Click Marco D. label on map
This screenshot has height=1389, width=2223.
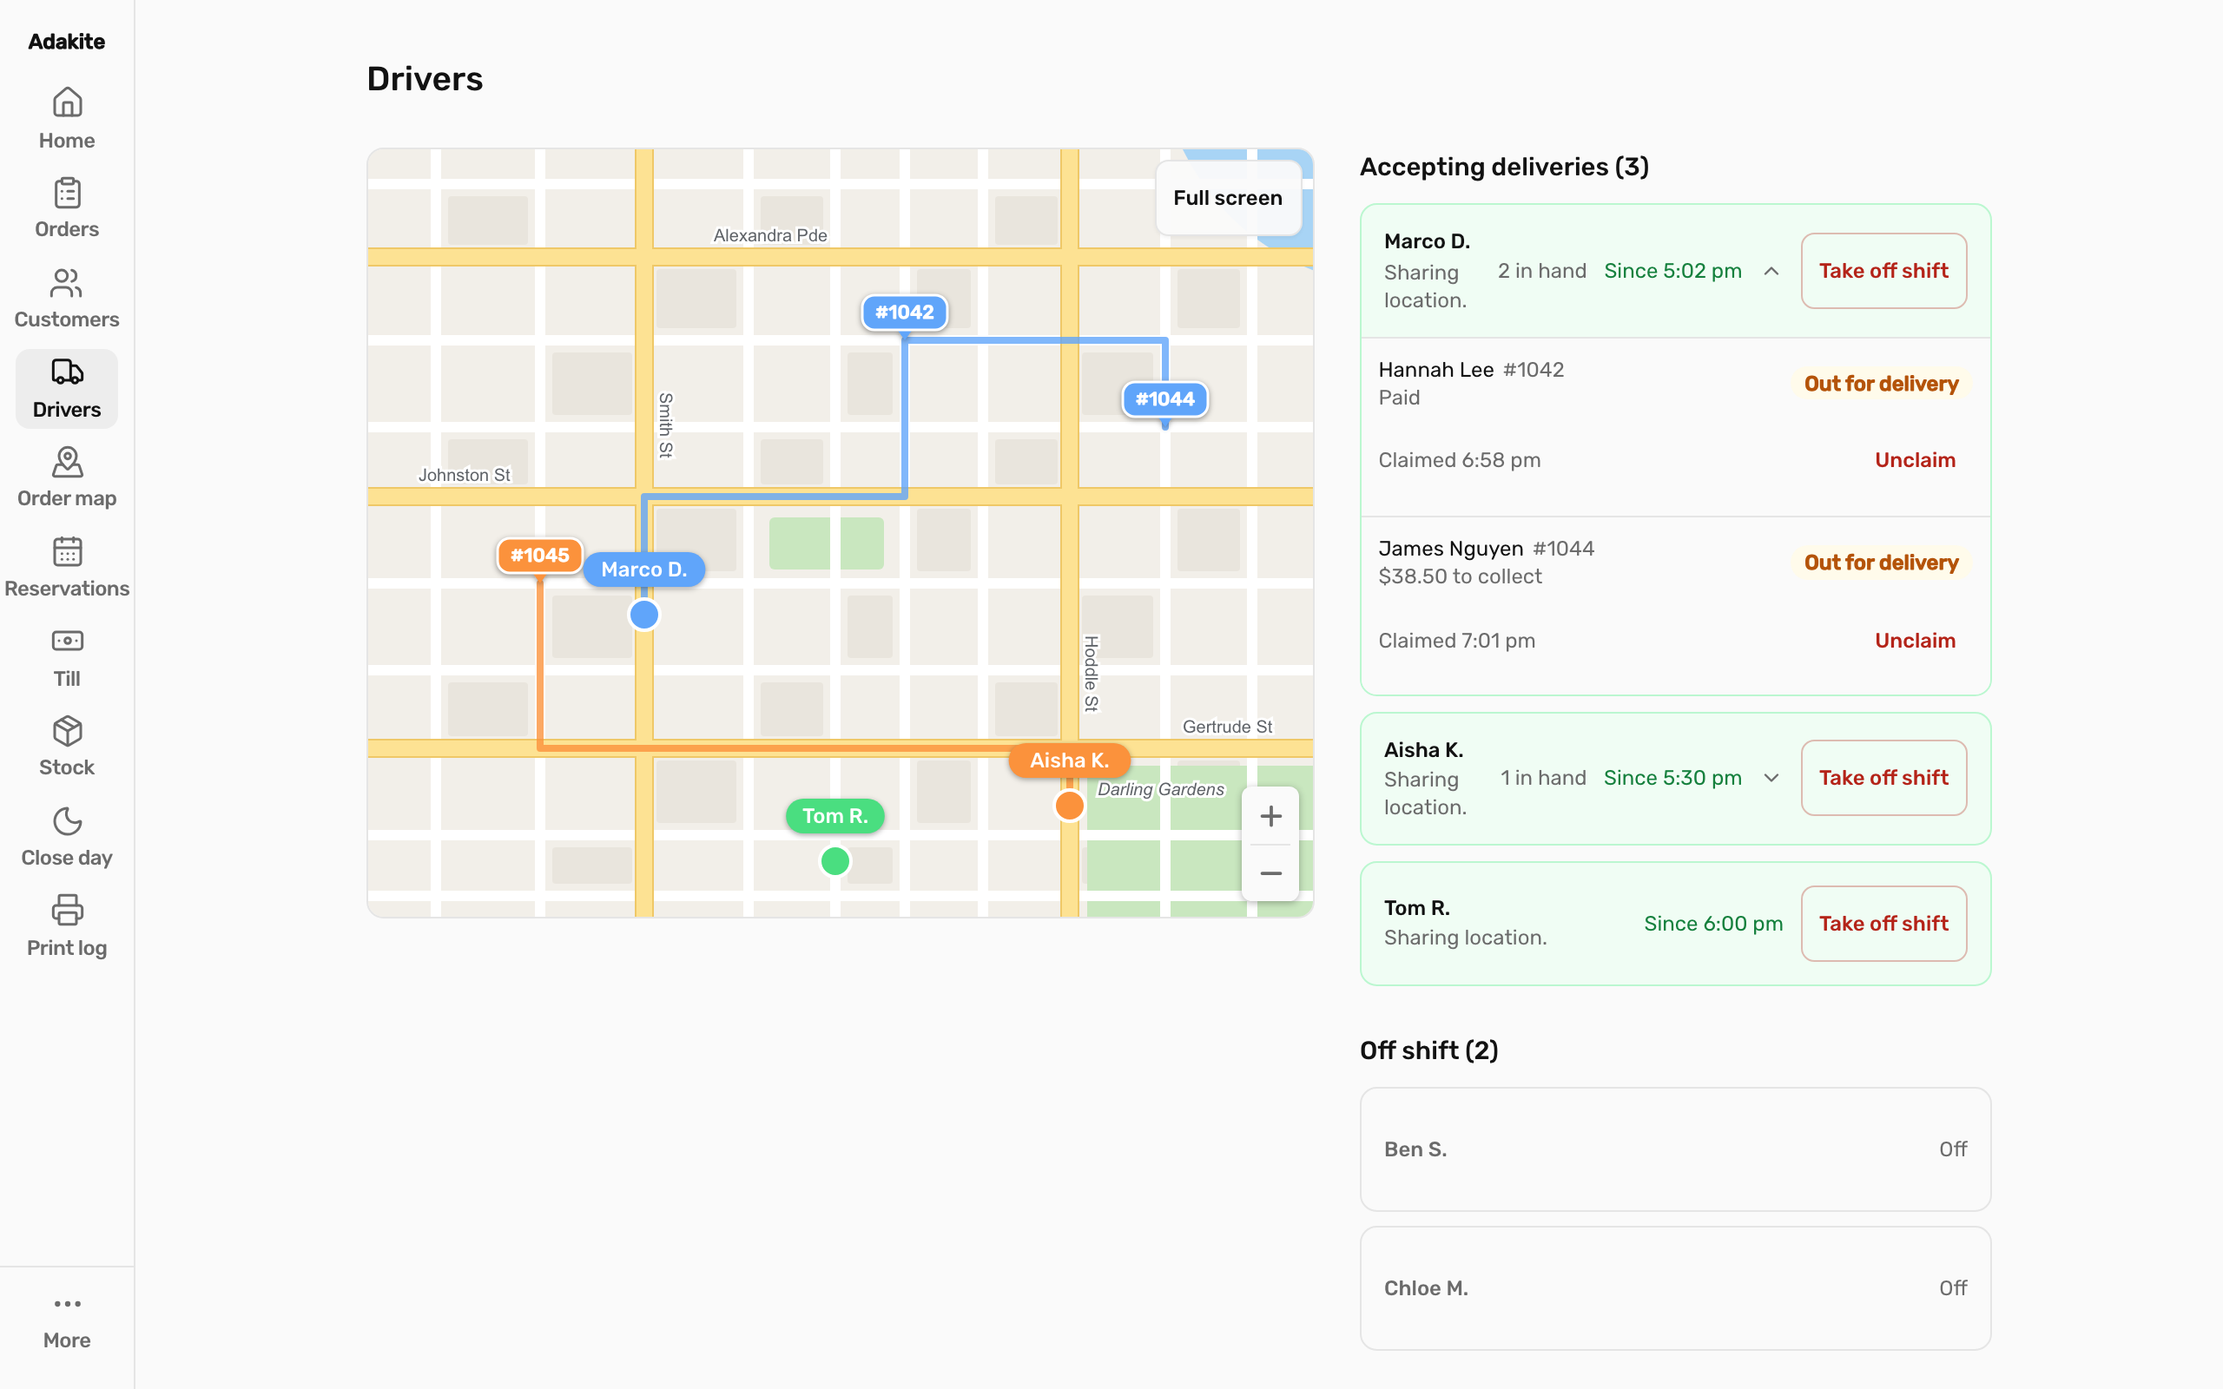point(644,569)
